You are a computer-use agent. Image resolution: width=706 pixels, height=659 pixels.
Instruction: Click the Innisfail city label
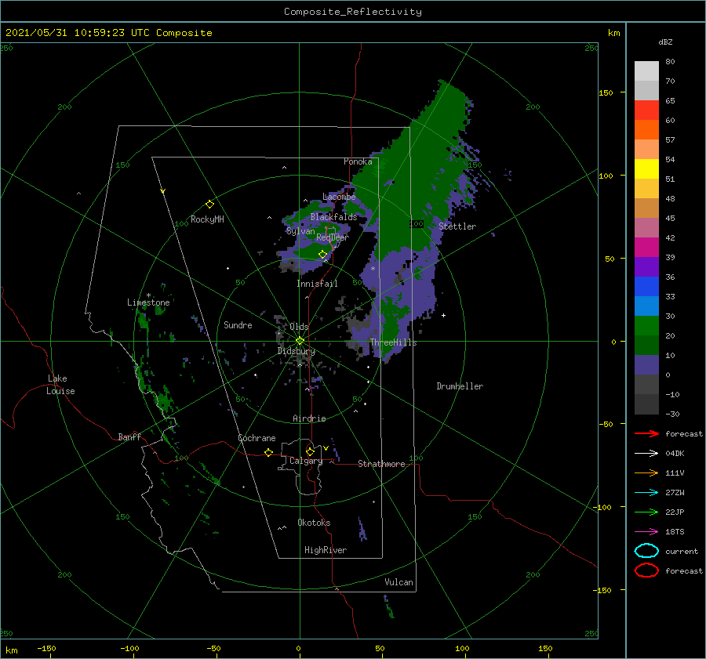click(x=317, y=284)
